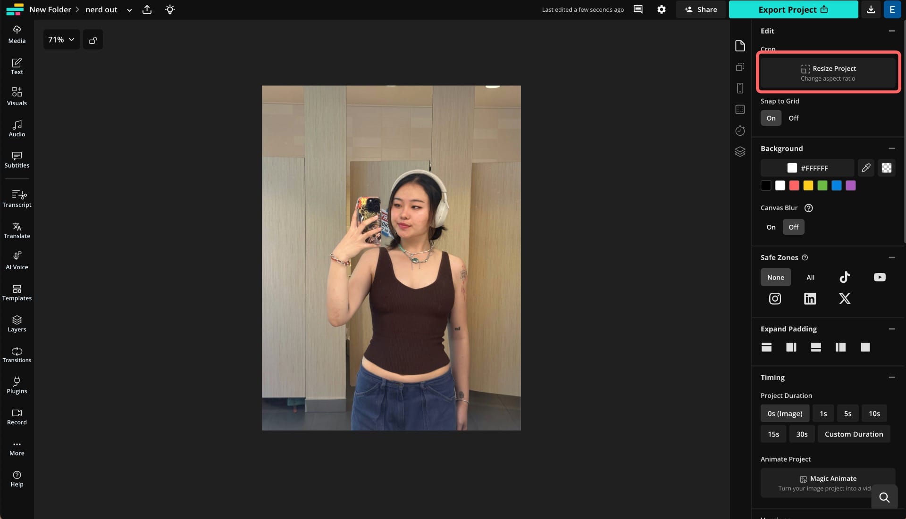
Task: Select the TikTok safe zone option
Action: coord(844,277)
